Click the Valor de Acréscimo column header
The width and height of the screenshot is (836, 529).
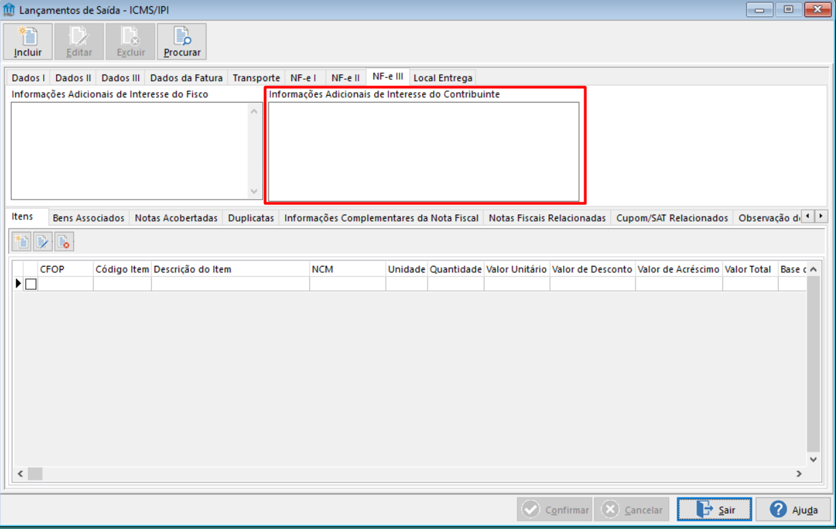click(679, 269)
